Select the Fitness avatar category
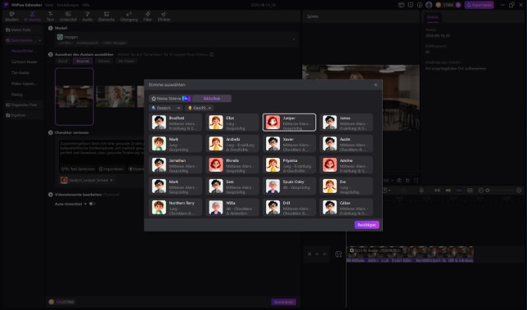 (104, 61)
